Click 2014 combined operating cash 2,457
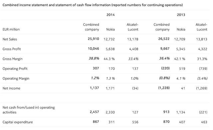Screen dimensions: 213x130 point(95,112)
